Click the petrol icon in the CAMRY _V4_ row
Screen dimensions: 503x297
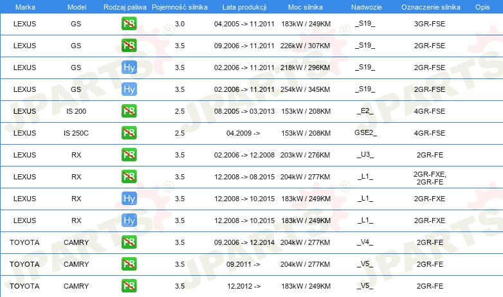point(129,242)
